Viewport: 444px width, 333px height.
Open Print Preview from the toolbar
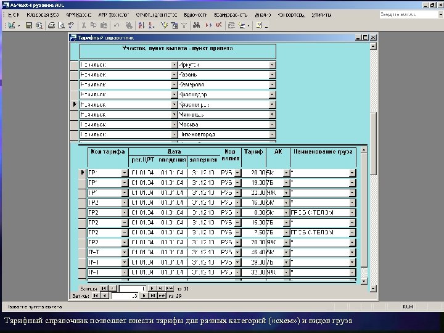61,25
